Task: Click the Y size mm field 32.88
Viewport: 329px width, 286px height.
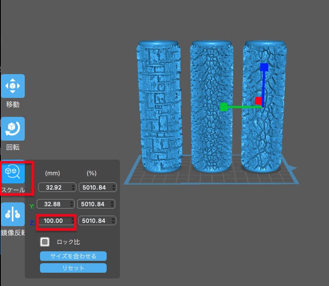Action: (x=55, y=204)
